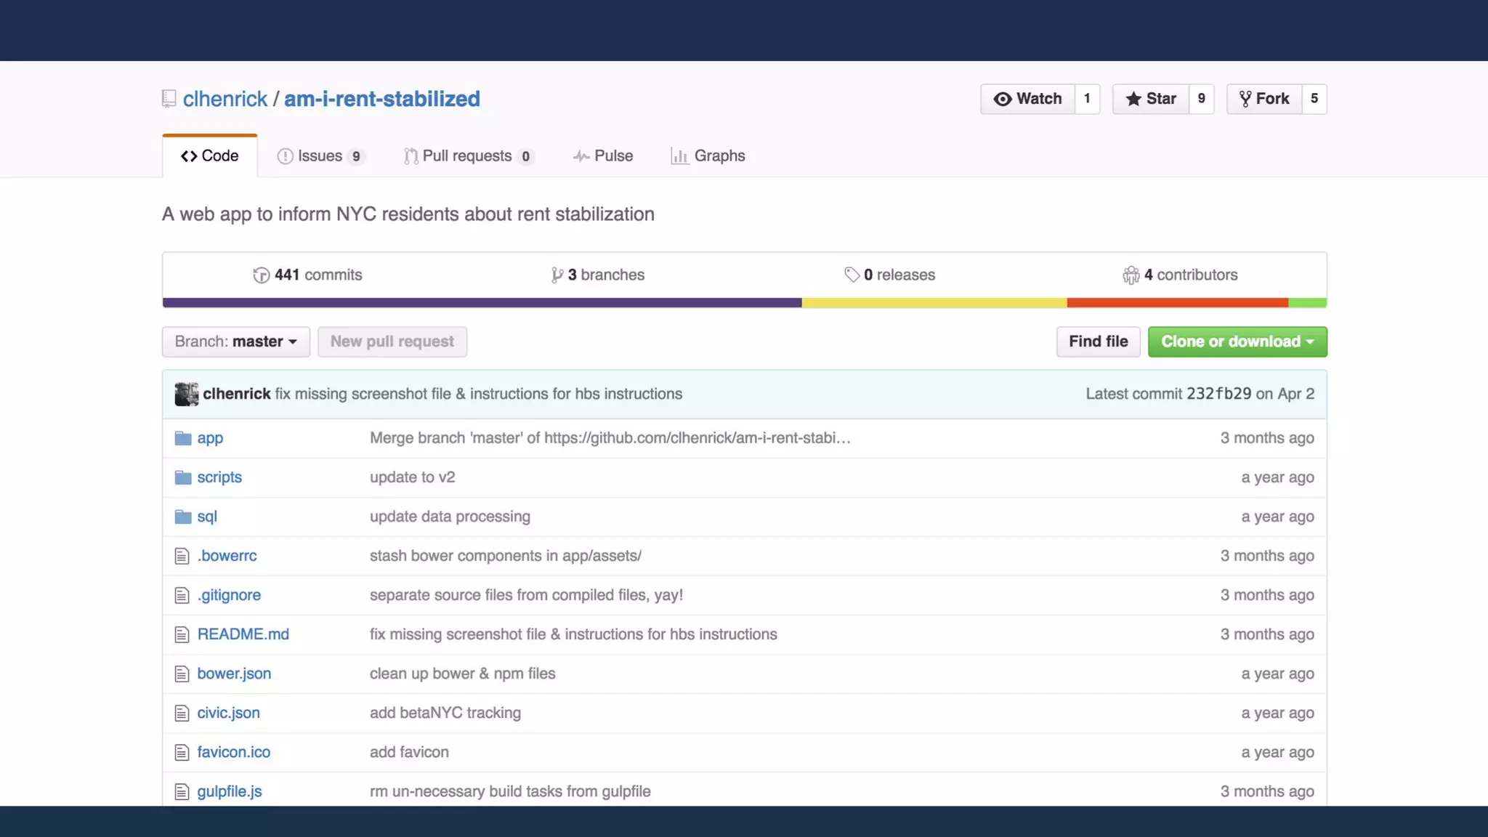Click the repository book icon beside clhenrick
This screenshot has width=1488, height=837.
point(169,99)
